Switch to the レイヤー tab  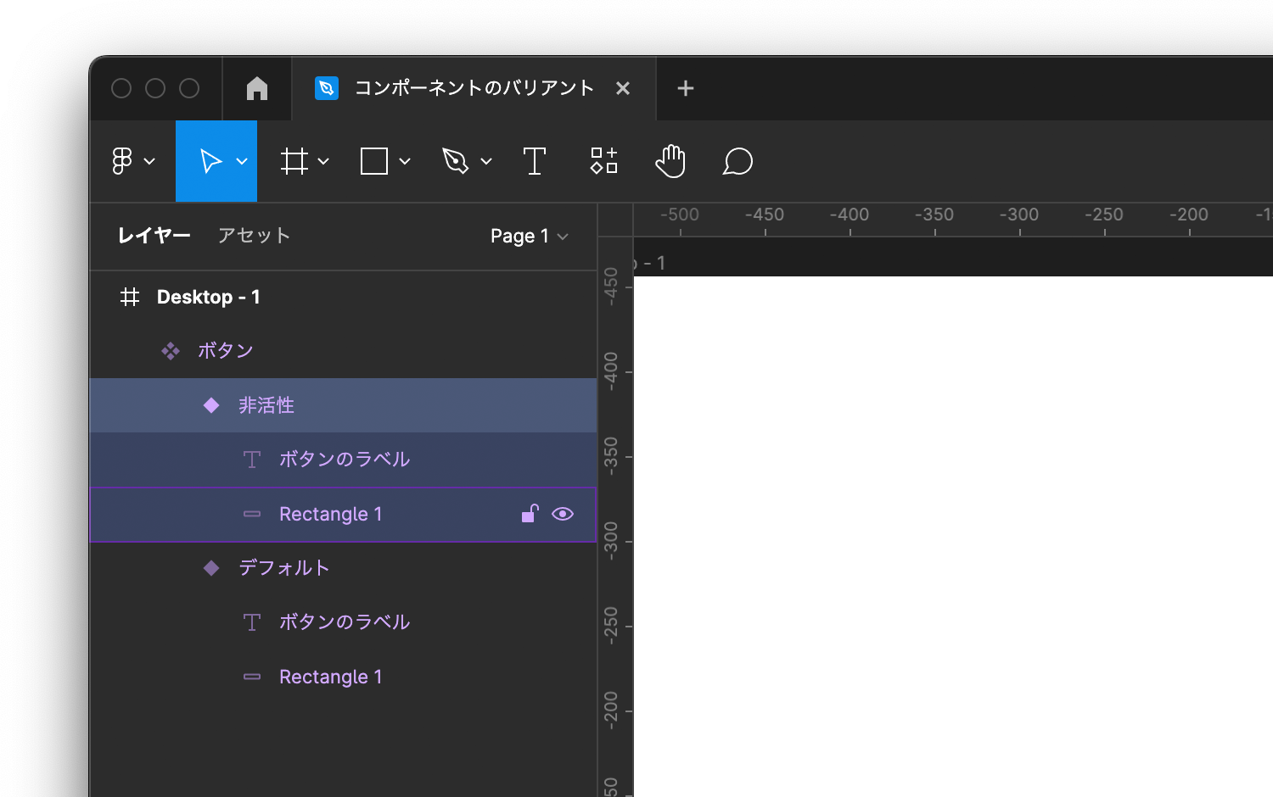point(154,236)
